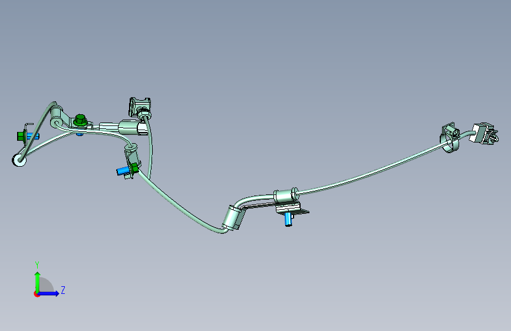Click the blue Z axis arrow of the triad
This screenshot has width=511, height=331.
tap(48, 293)
